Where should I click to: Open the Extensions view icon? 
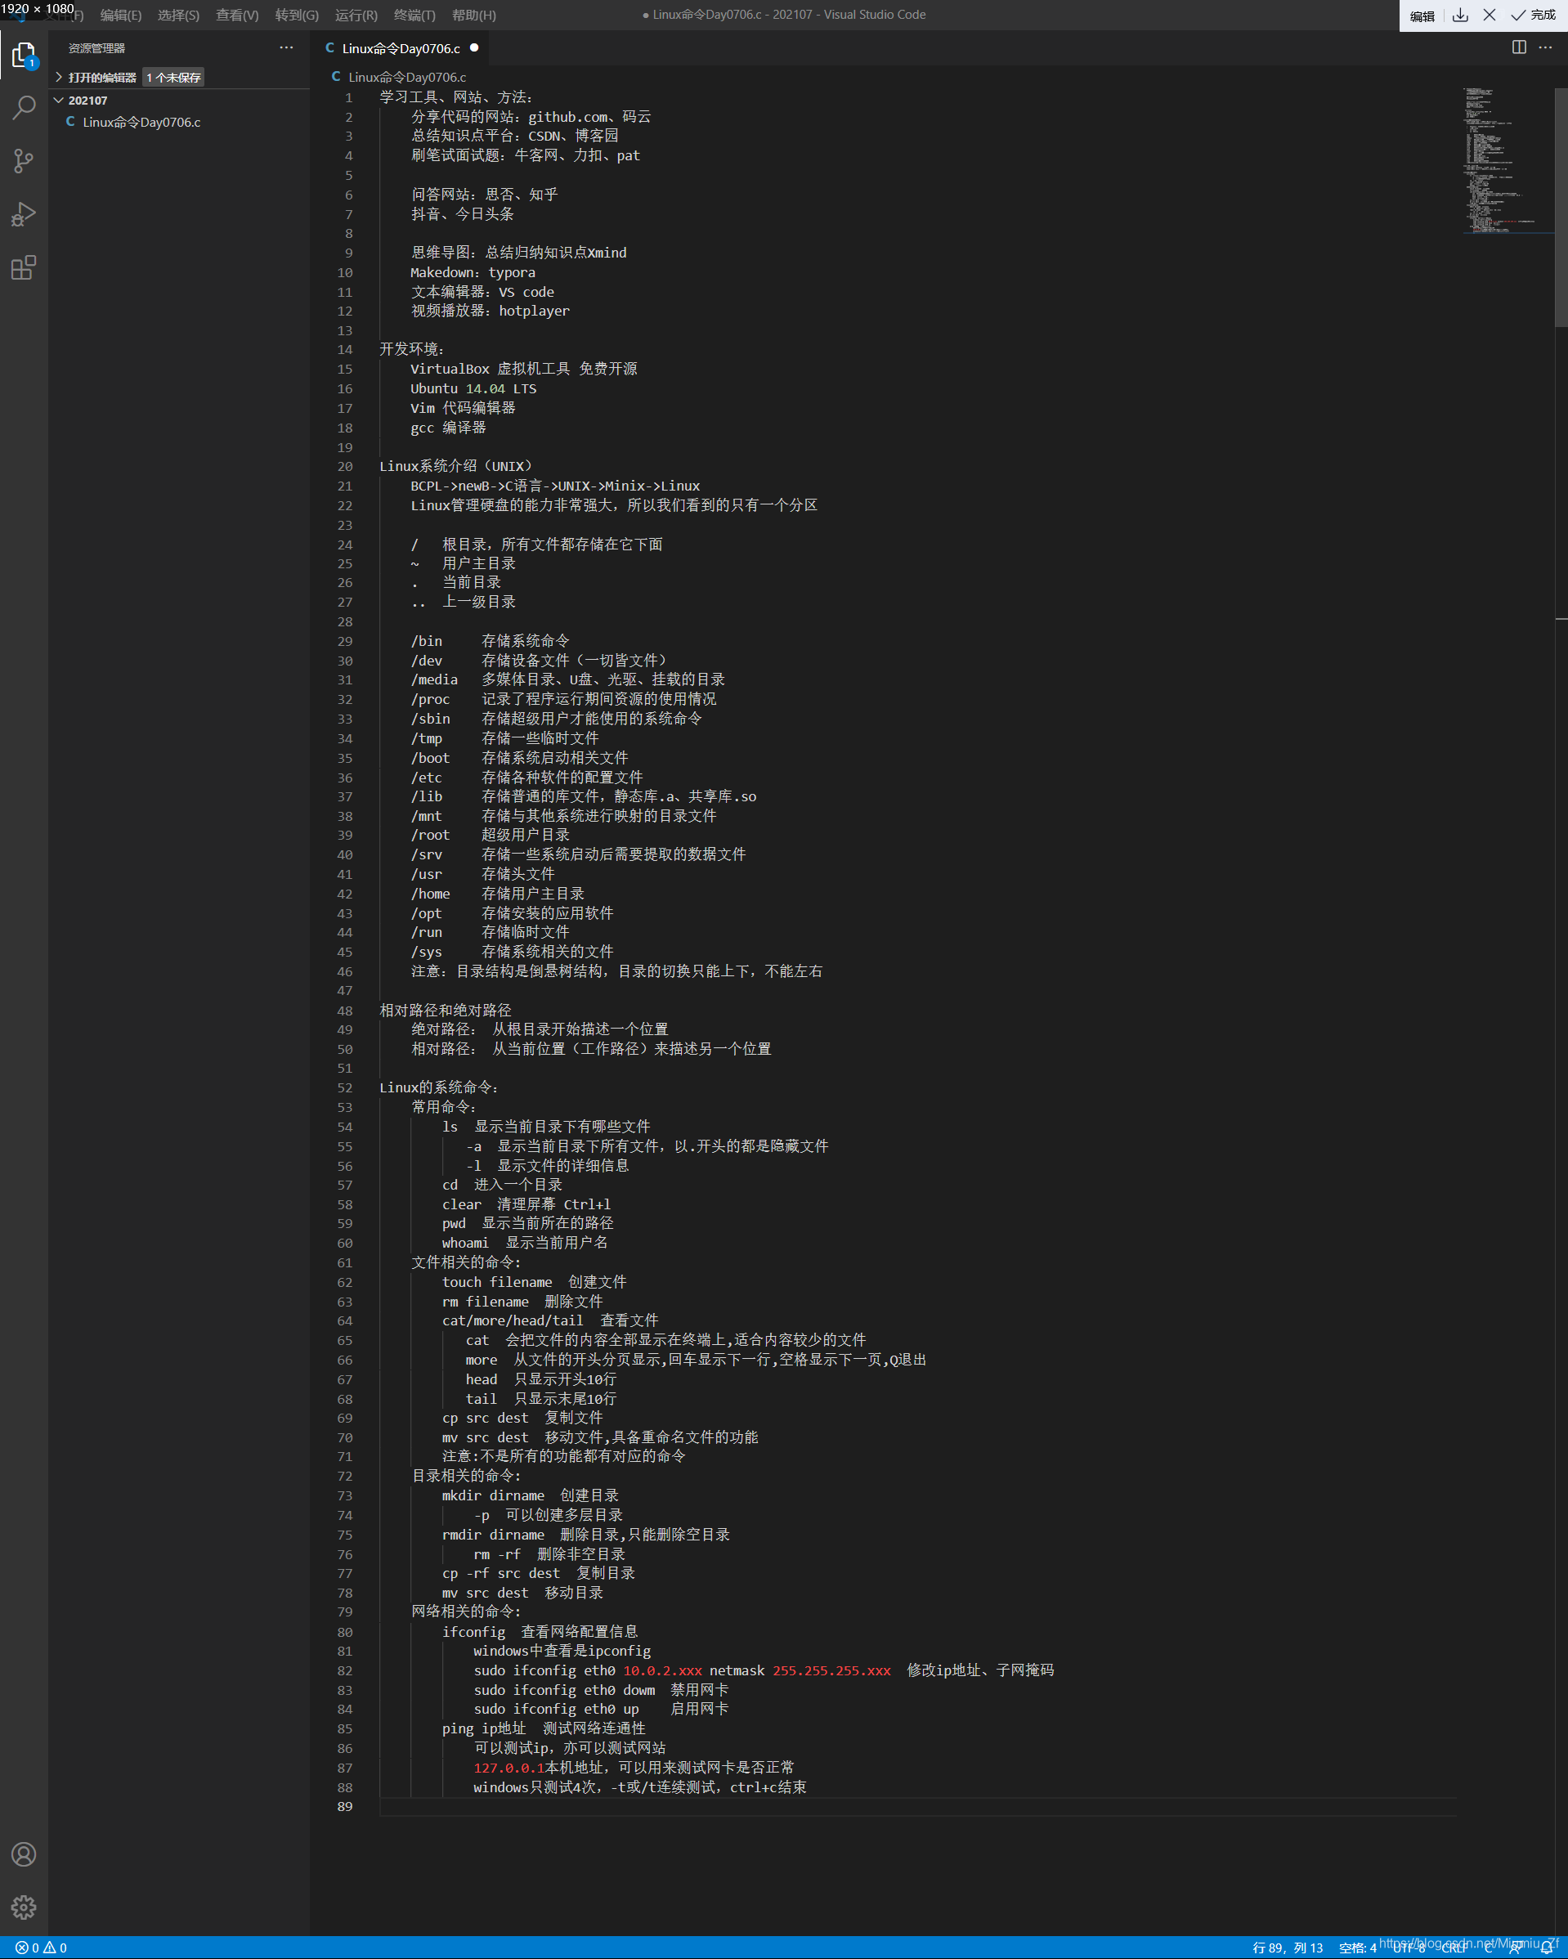pos(24,268)
